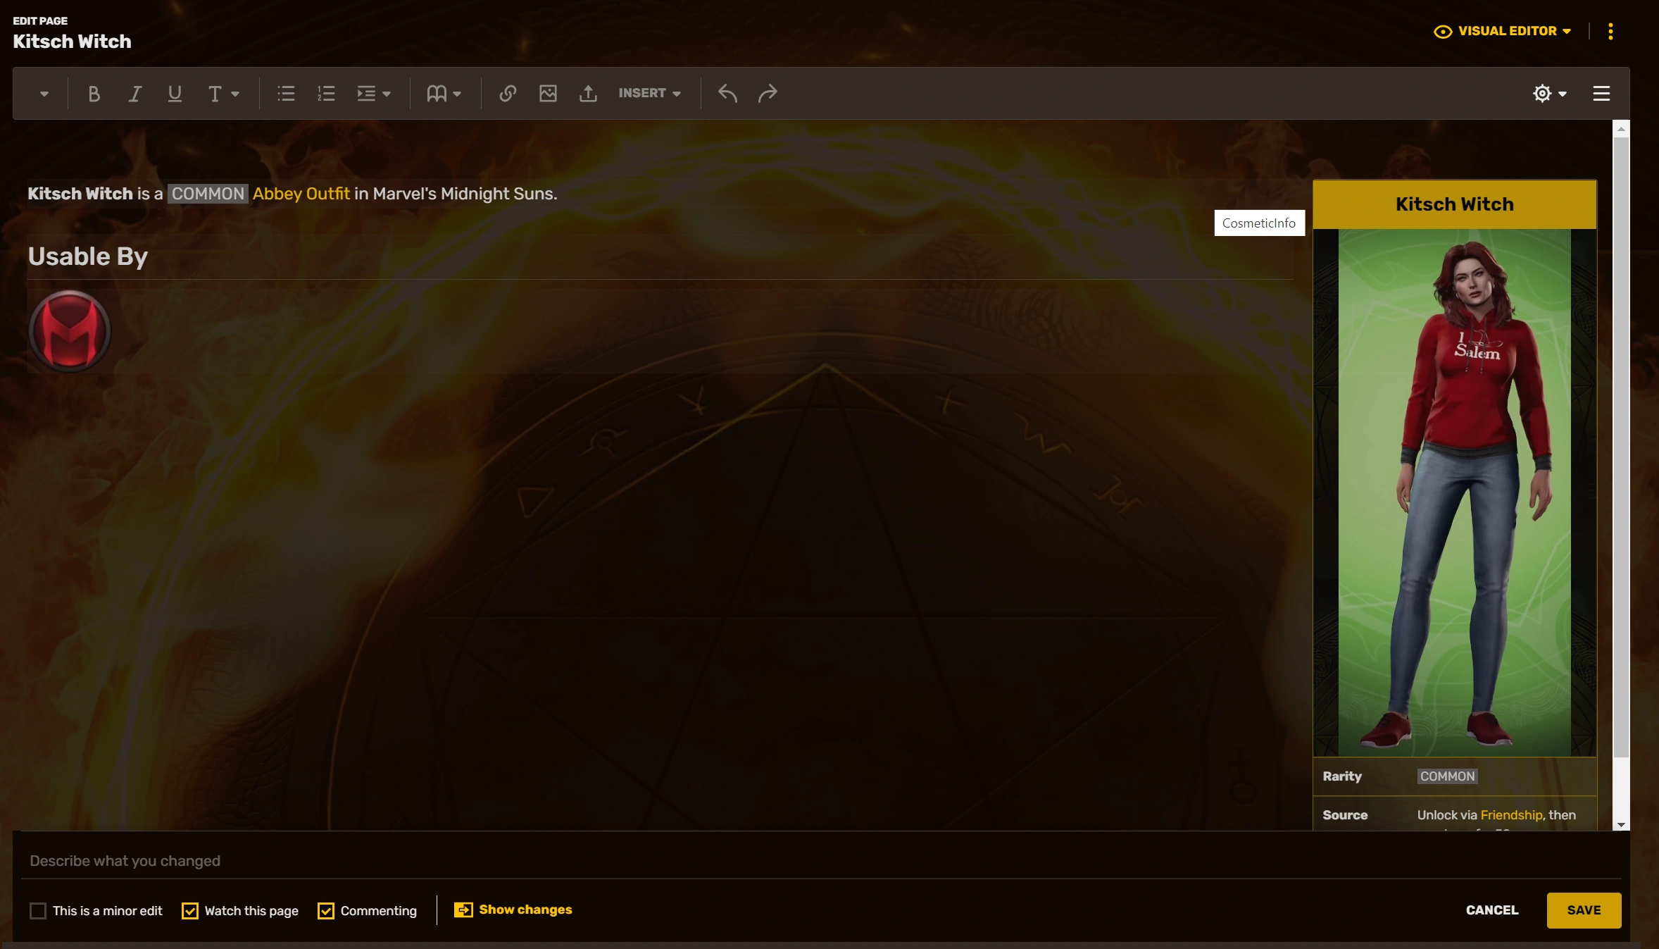The image size is (1659, 949).
Task: Insert a numbered list
Action: (326, 94)
